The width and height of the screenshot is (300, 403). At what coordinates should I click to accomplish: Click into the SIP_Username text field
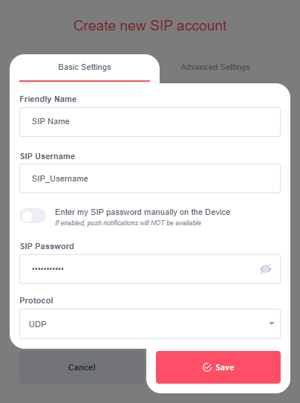150,178
